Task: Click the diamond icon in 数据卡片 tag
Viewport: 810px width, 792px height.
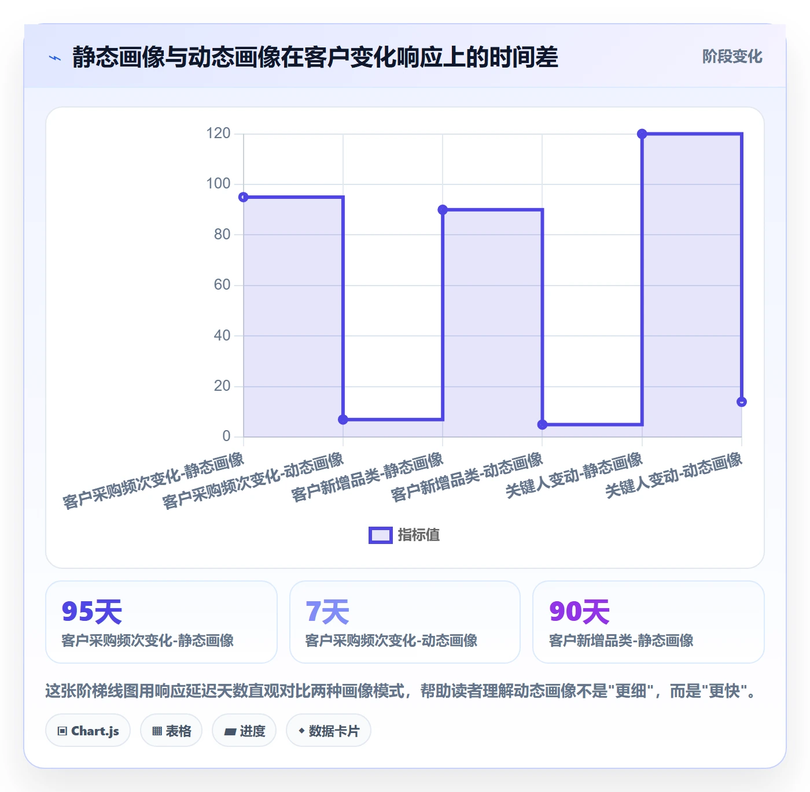Action: coord(301,731)
